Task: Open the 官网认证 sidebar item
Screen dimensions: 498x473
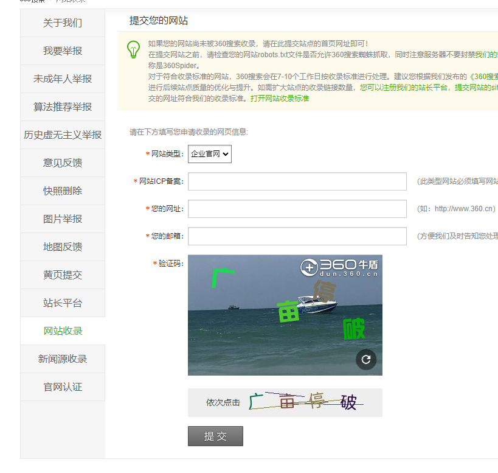Action: click(63, 387)
